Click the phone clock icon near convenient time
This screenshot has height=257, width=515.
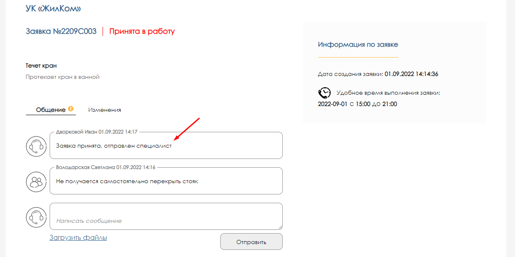click(324, 93)
